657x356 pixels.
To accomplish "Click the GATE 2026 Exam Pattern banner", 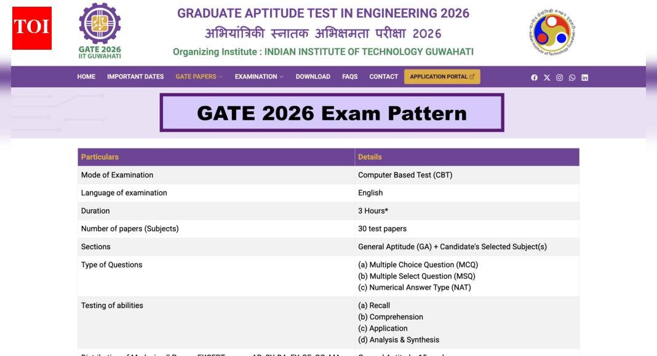I will [332, 112].
